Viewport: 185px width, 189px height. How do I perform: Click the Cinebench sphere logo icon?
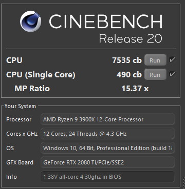[x=30, y=21]
